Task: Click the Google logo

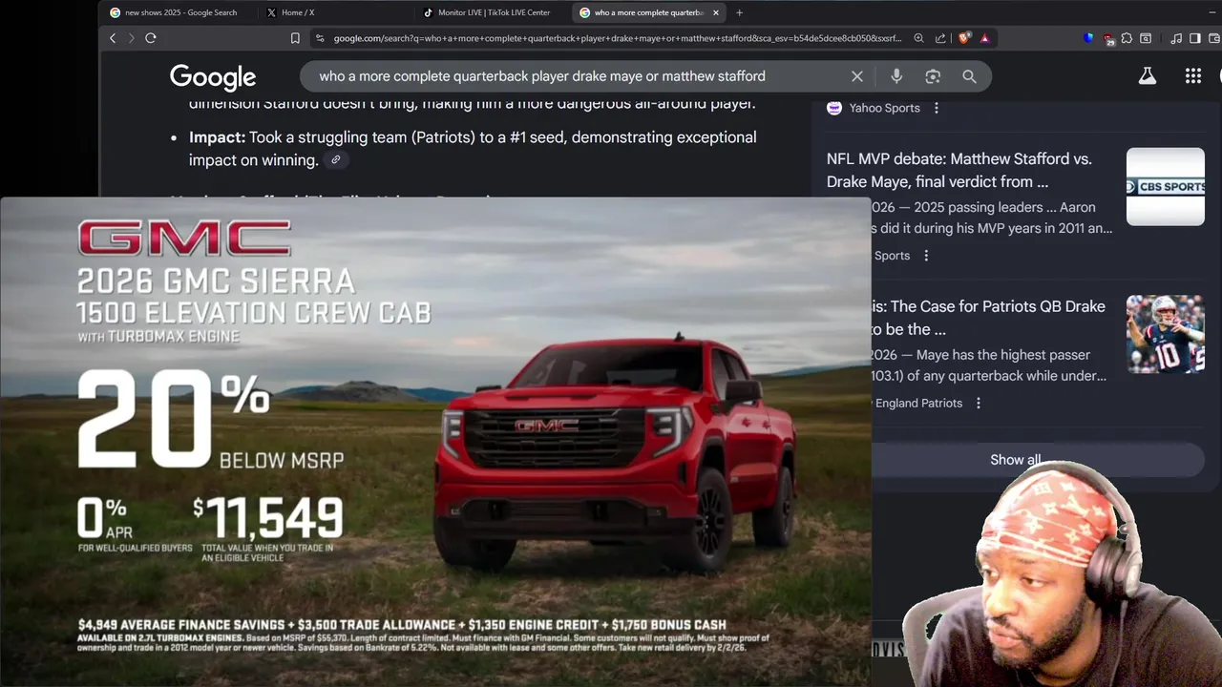Action: 213,76
